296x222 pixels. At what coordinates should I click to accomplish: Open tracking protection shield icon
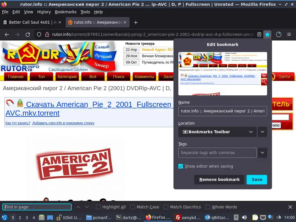[39, 35]
